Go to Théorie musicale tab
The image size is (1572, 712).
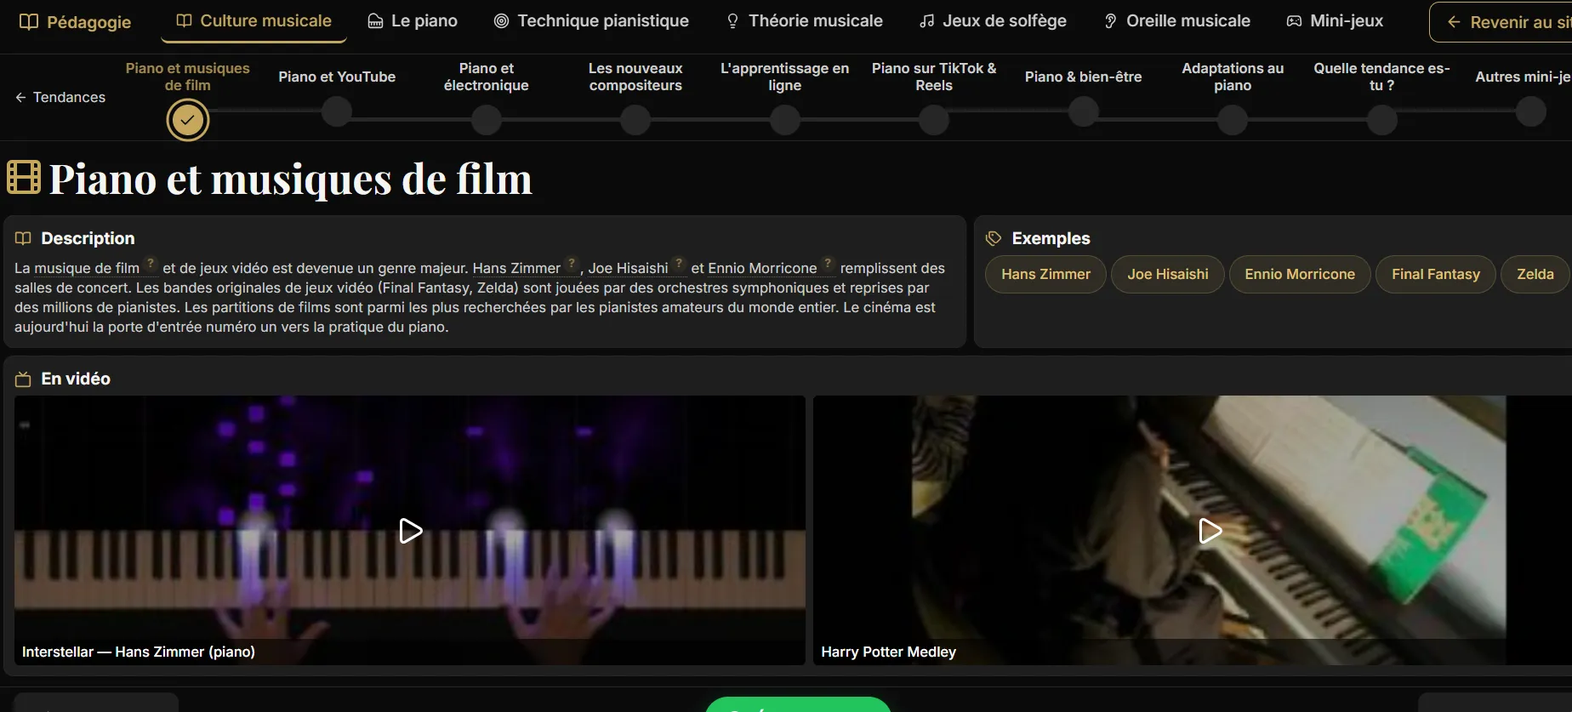coord(804,20)
